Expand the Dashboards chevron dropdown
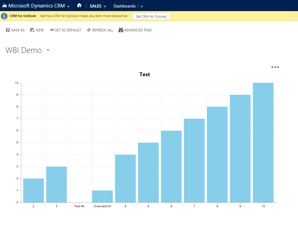Screen dimensions: 298x241 (142, 6)
